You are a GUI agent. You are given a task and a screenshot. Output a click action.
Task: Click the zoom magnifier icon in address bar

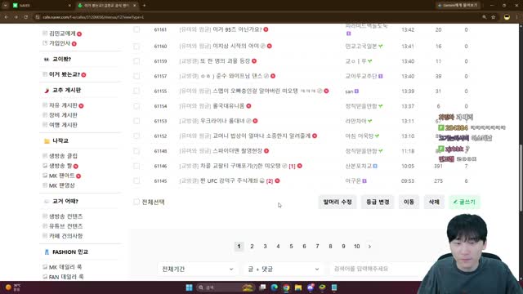click(x=485, y=17)
